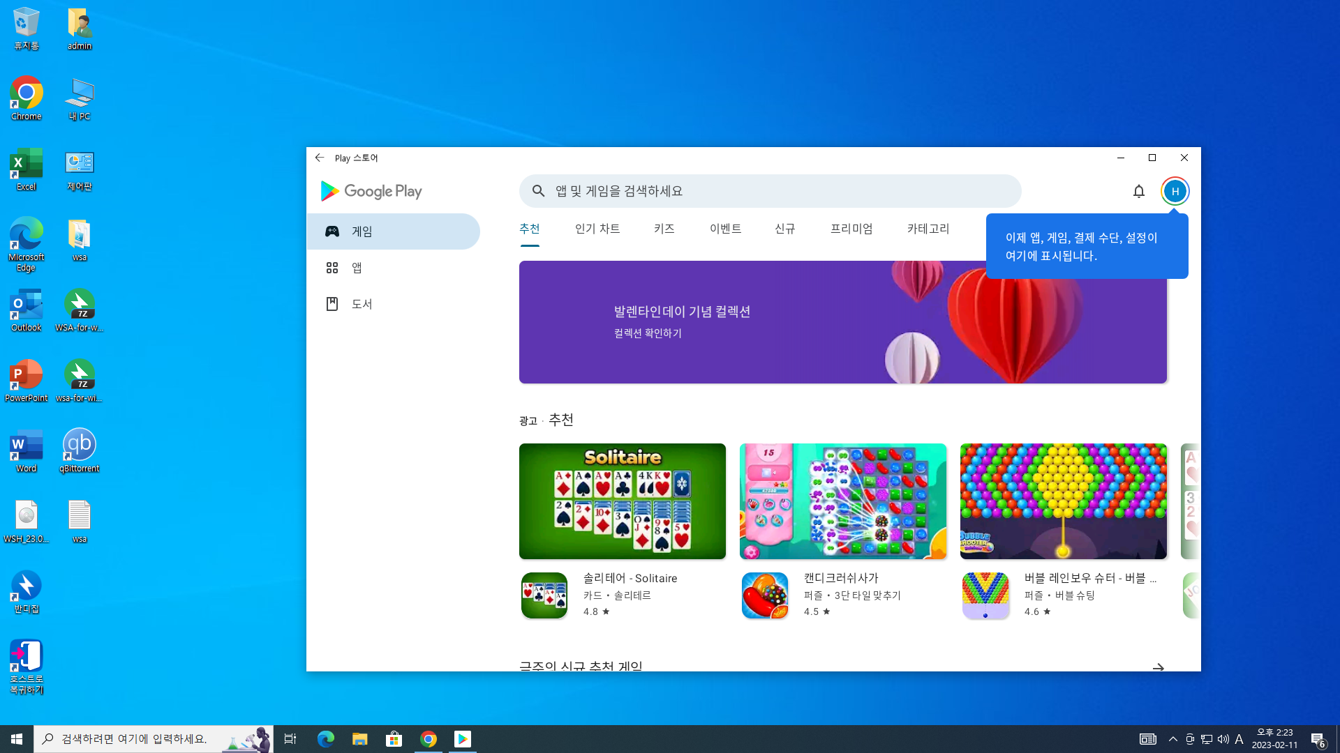The width and height of the screenshot is (1340, 753).
Task: Open the notifications bell
Action: (1139, 191)
